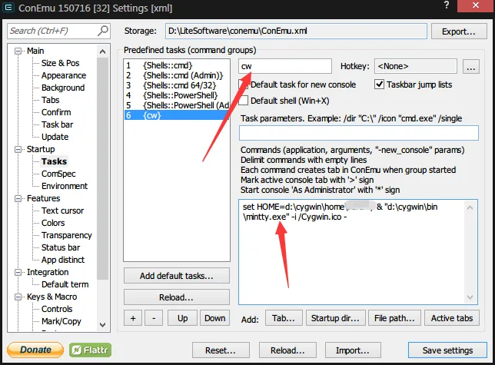
Task: Click the ConEmu title bar icon
Action: [x=8, y=7]
